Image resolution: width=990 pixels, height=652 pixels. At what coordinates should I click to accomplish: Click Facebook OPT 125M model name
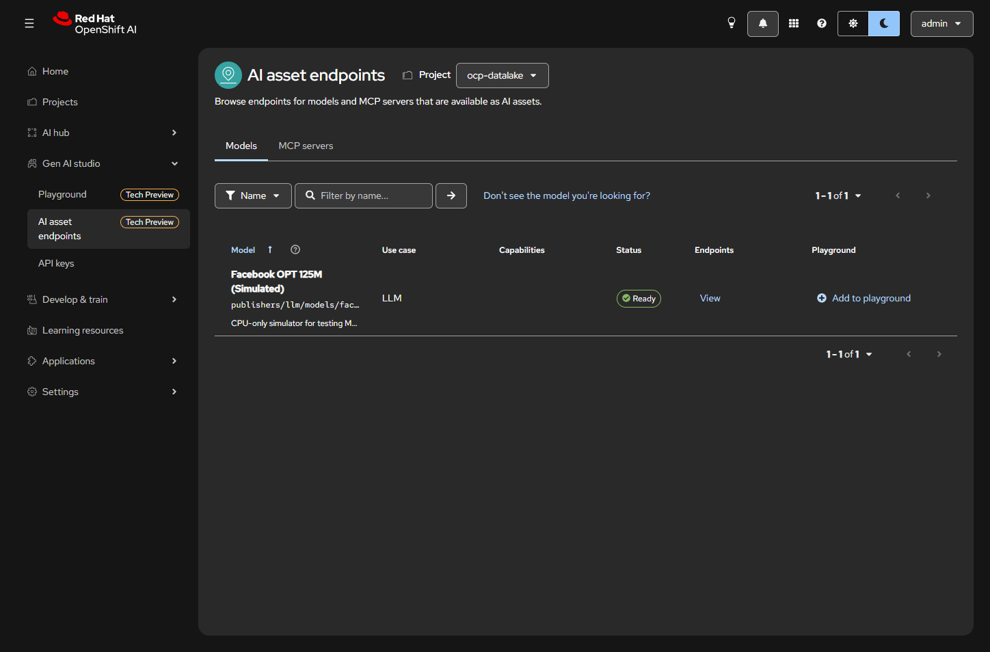(276, 282)
